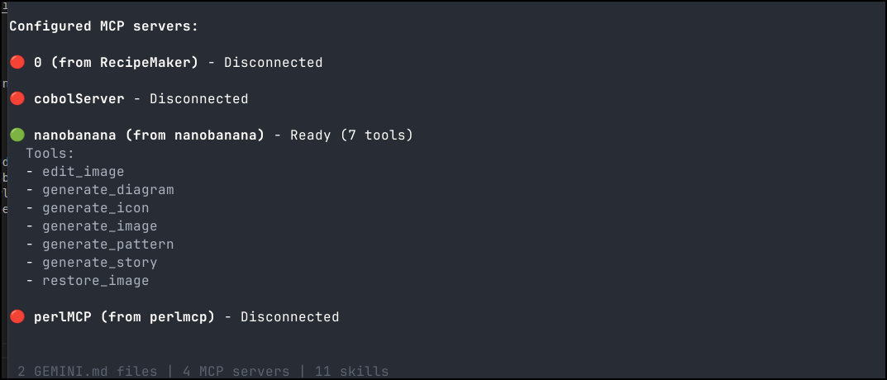Click the 'nanobanana (from nanobanana)' server name
The width and height of the screenshot is (887, 380).
click(x=149, y=135)
